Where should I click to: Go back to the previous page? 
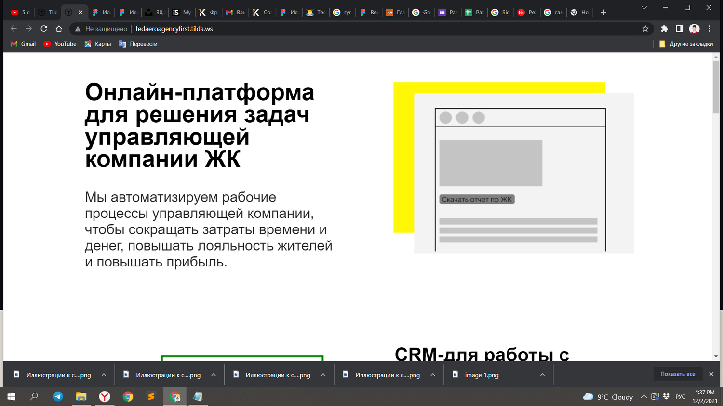[13, 29]
